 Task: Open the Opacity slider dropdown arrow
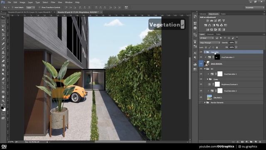pos(236,42)
